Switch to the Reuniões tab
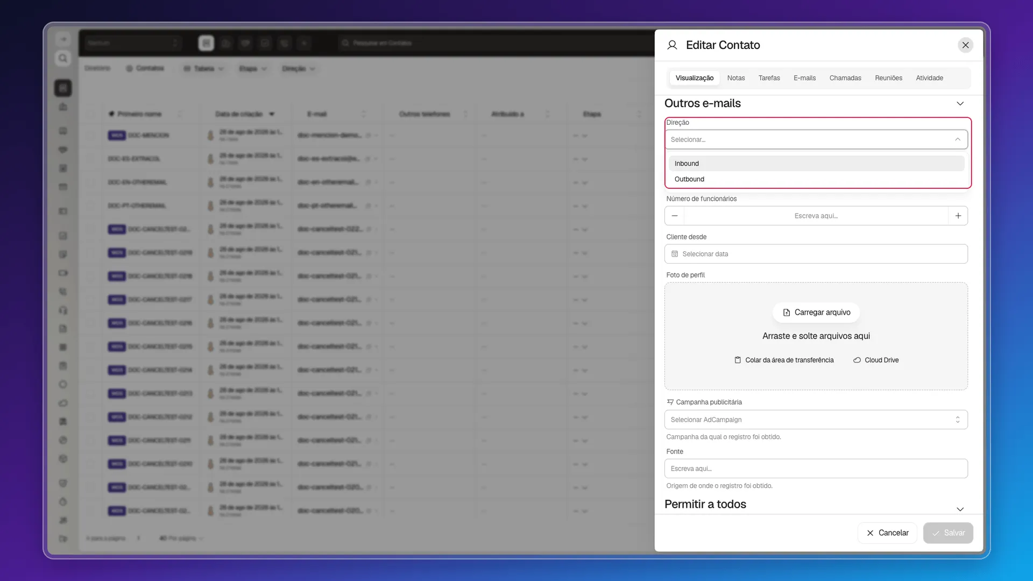This screenshot has height=581, width=1033. pyautogui.click(x=888, y=78)
